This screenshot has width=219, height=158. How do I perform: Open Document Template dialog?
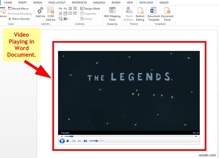pyautogui.click(x=153, y=14)
